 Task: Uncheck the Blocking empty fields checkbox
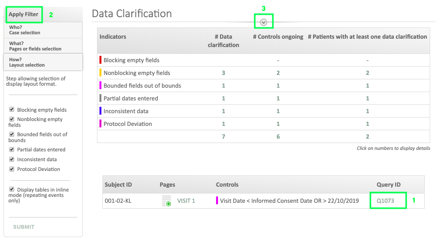click(12, 110)
